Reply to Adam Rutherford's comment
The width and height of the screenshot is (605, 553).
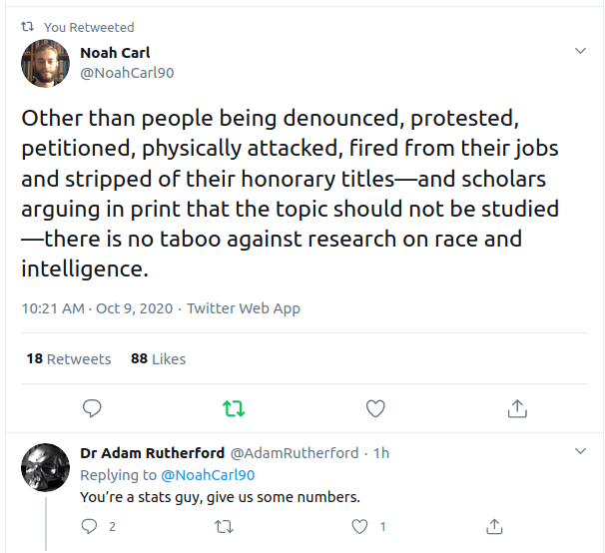(x=89, y=526)
